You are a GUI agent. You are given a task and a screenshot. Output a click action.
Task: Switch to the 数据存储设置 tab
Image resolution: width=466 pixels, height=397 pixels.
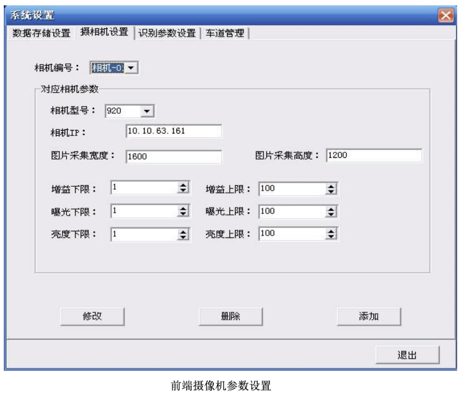click(41, 33)
